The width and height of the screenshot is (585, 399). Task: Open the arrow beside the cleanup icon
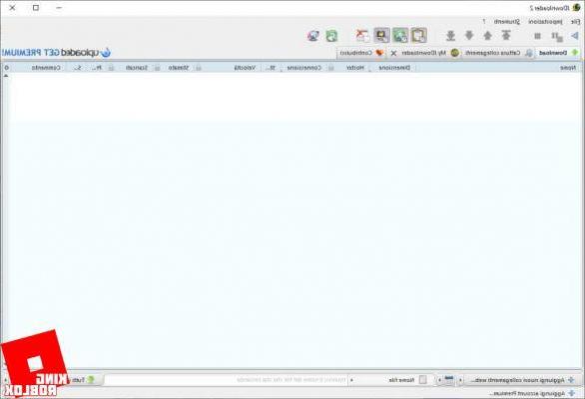pos(439,380)
